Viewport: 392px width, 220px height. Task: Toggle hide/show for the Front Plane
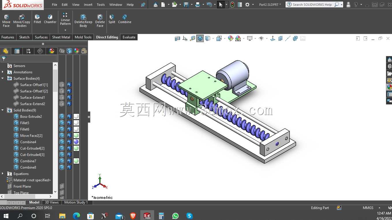pos(62,186)
